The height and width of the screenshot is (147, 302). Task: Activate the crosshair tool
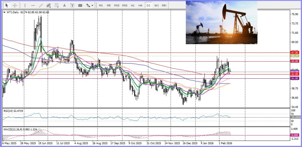click(x=15, y=5)
